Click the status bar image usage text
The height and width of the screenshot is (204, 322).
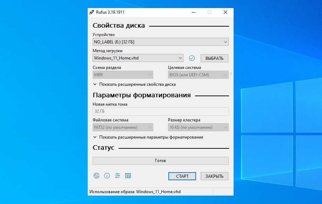pos(135,192)
